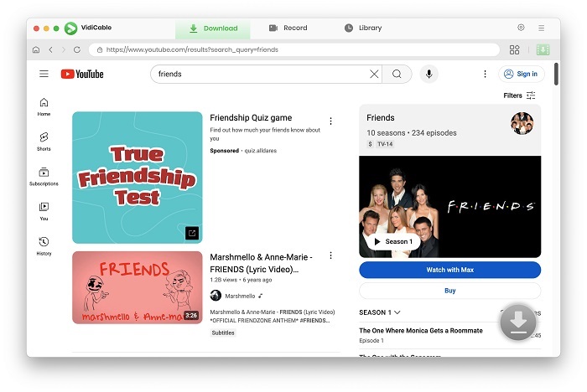Play Marshmello FRIENDS lyric video thumbnail

click(x=138, y=287)
